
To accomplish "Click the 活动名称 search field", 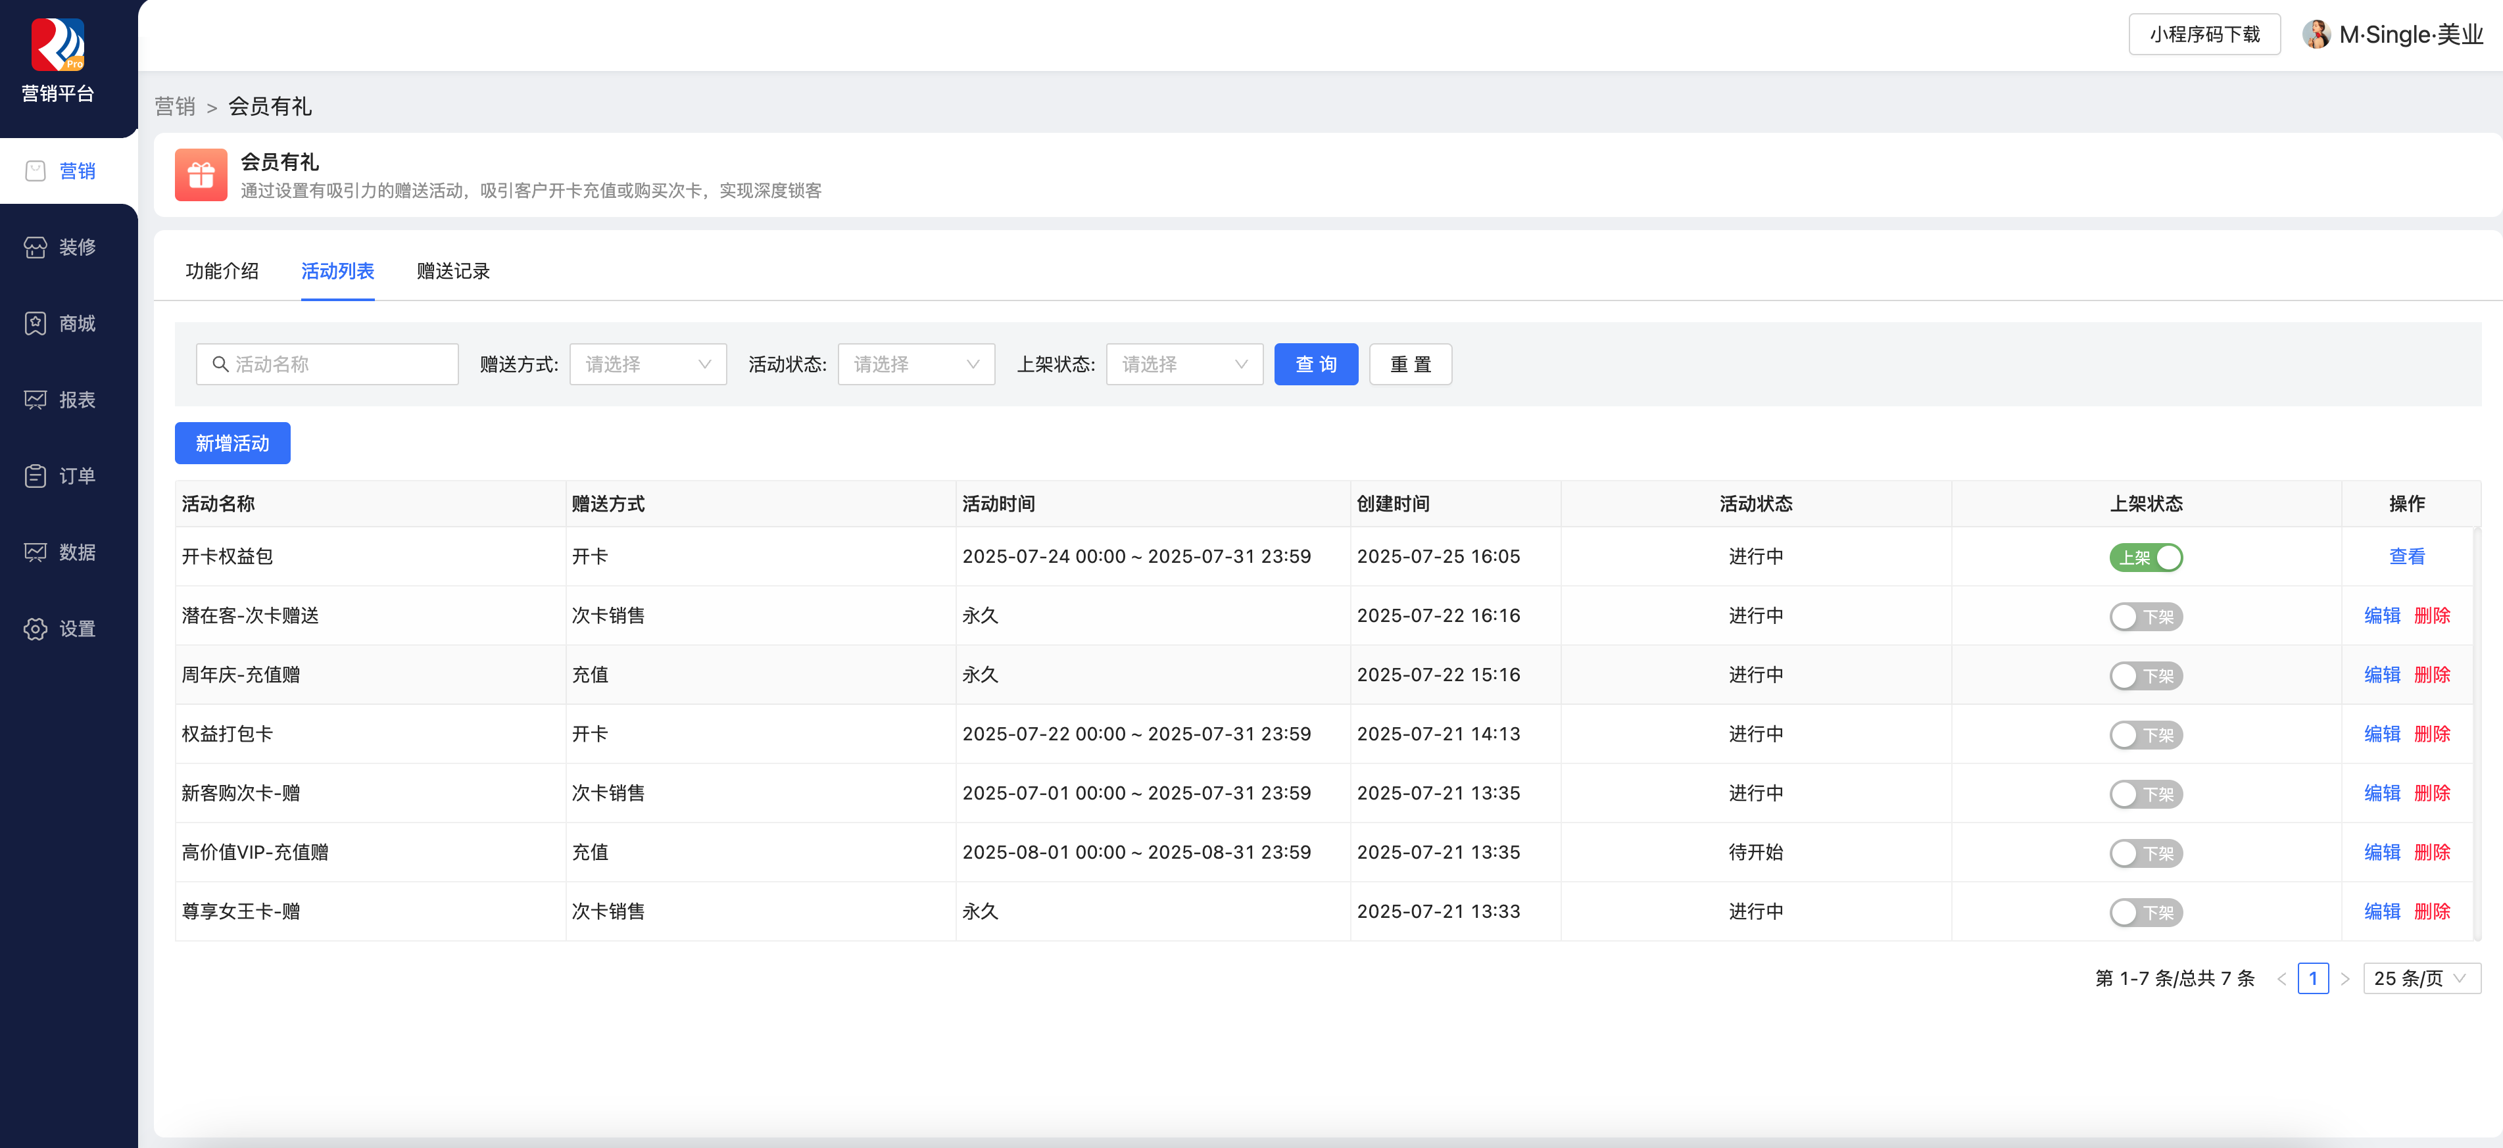I will (328, 364).
